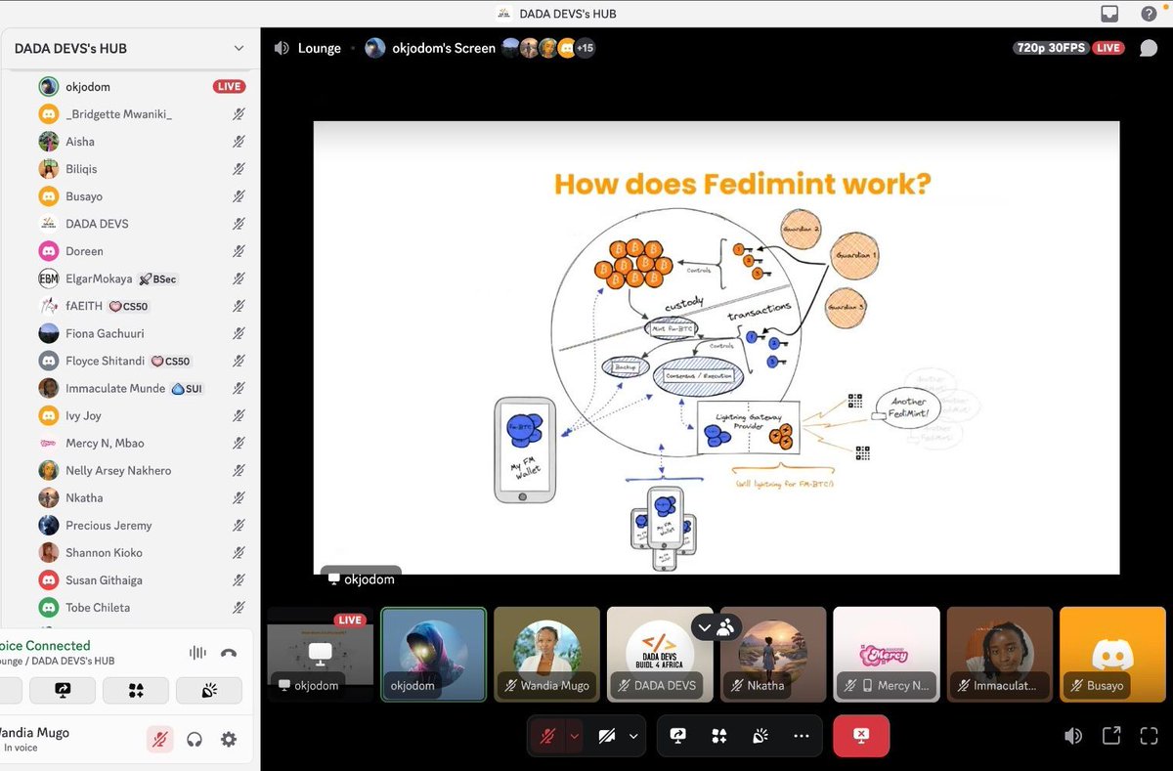Image resolution: width=1173 pixels, height=771 pixels.
Task: Select Nelly Arsey Nakhero in member list
Action: tap(142, 470)
